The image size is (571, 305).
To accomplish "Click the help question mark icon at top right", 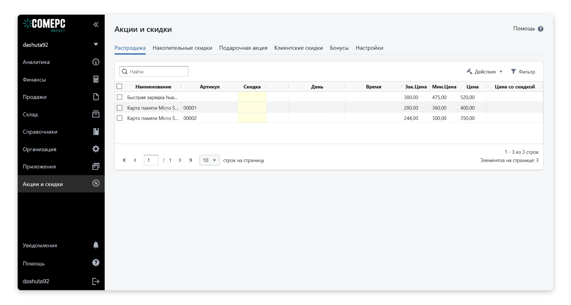I will [541, 29].
